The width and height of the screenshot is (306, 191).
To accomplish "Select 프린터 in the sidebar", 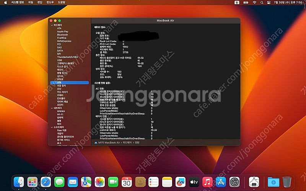I will 60,104.
